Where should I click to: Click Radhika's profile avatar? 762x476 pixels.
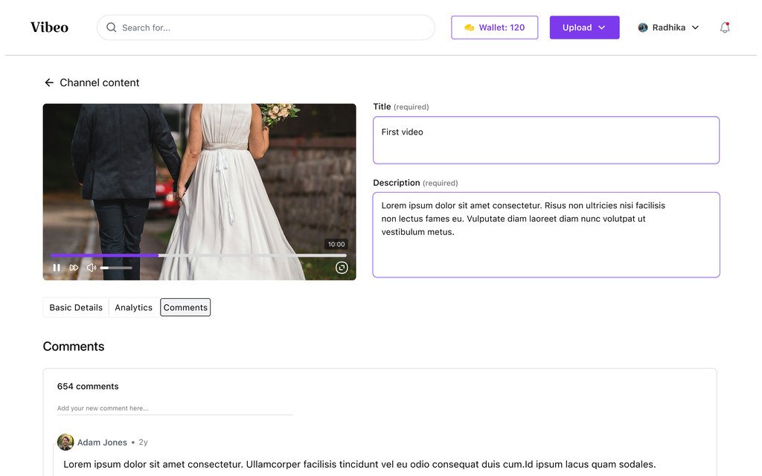click(x=643, y=28)
